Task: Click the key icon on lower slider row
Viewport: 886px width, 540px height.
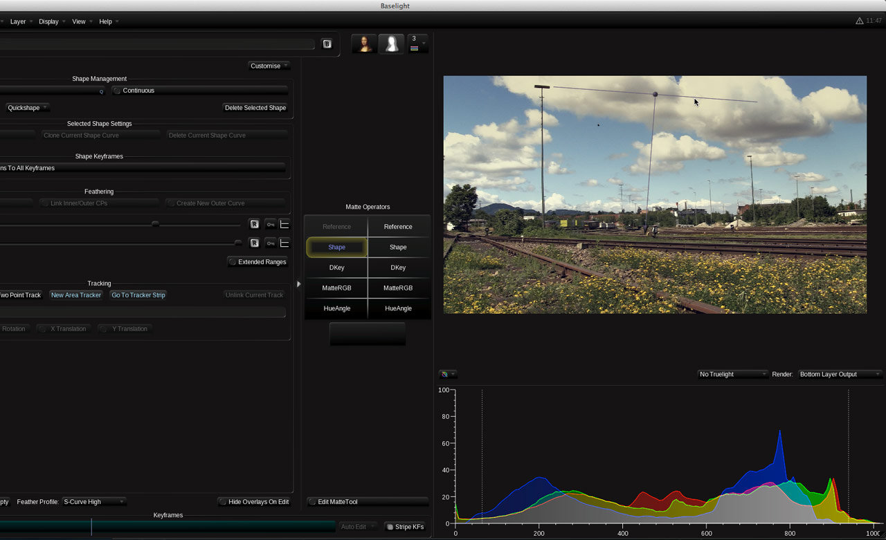Action: pos(270,243)
